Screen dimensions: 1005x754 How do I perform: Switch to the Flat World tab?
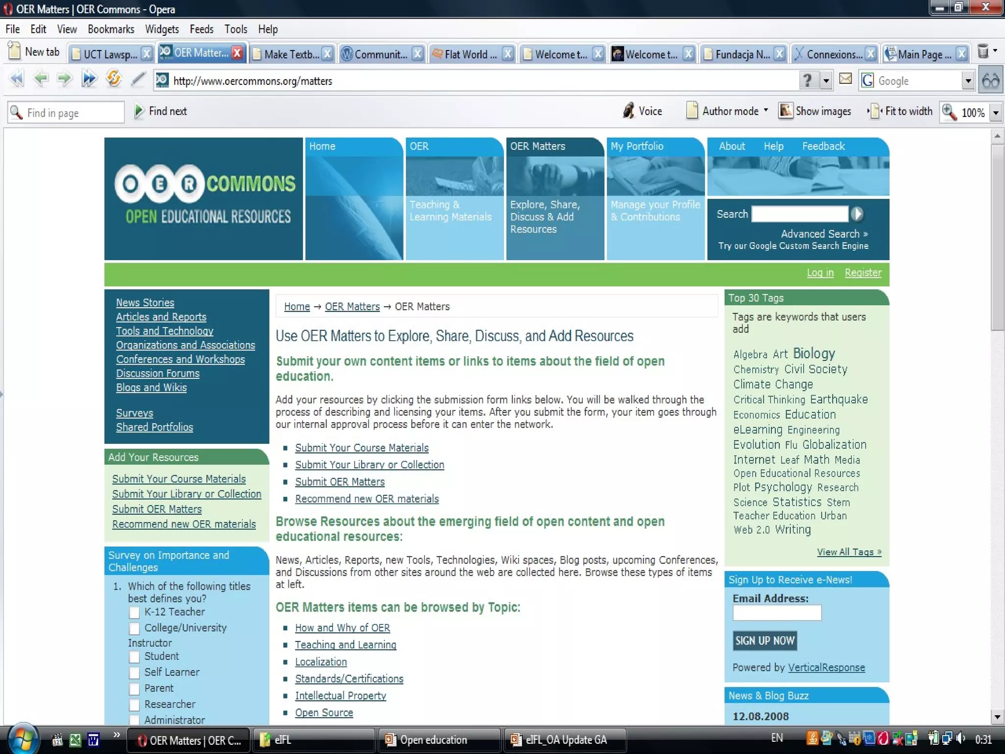pyautogui.click(x=469, y=54)
